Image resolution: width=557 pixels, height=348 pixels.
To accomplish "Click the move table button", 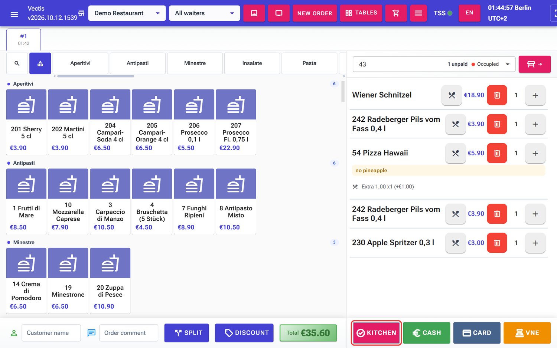I will tap(534, 64).
